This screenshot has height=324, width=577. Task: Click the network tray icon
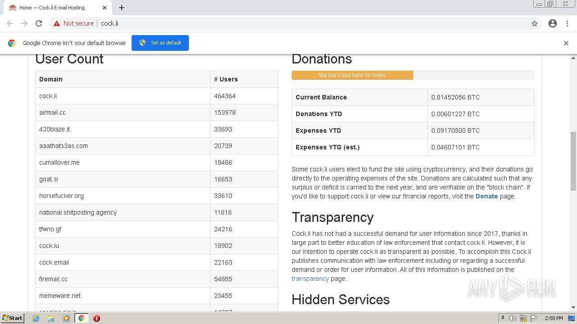coord(523,318)
